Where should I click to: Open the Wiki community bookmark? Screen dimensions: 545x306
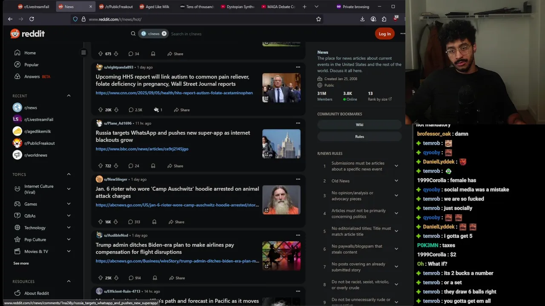point(359,125)
